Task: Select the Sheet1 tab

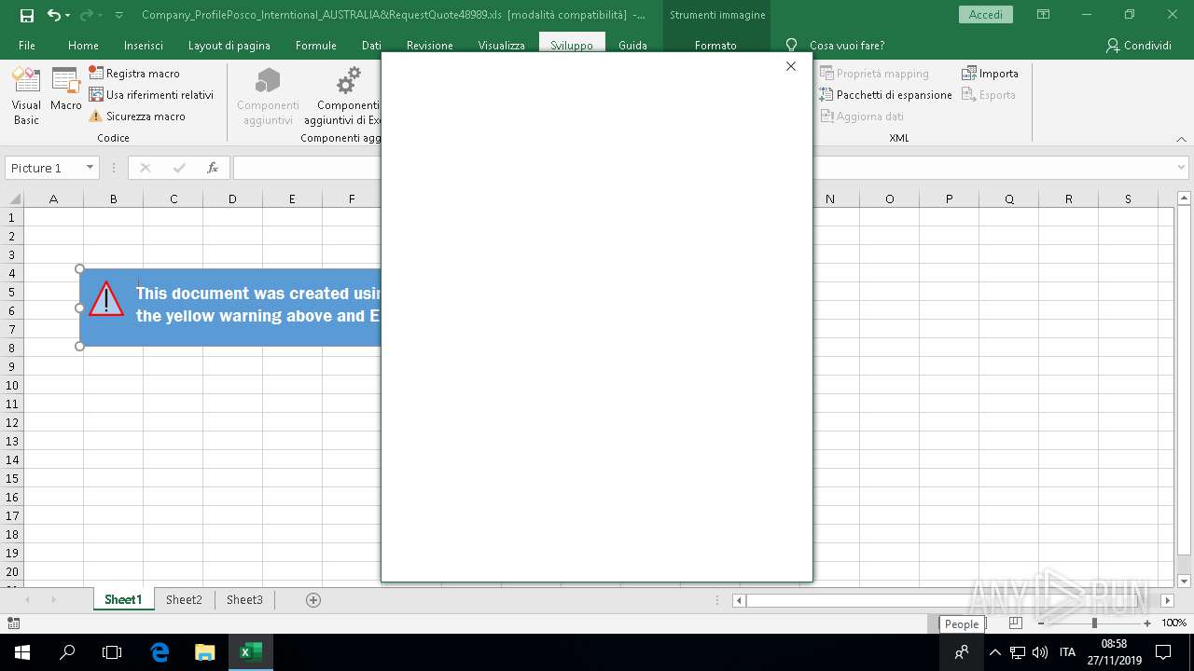Action: [123, 599]
